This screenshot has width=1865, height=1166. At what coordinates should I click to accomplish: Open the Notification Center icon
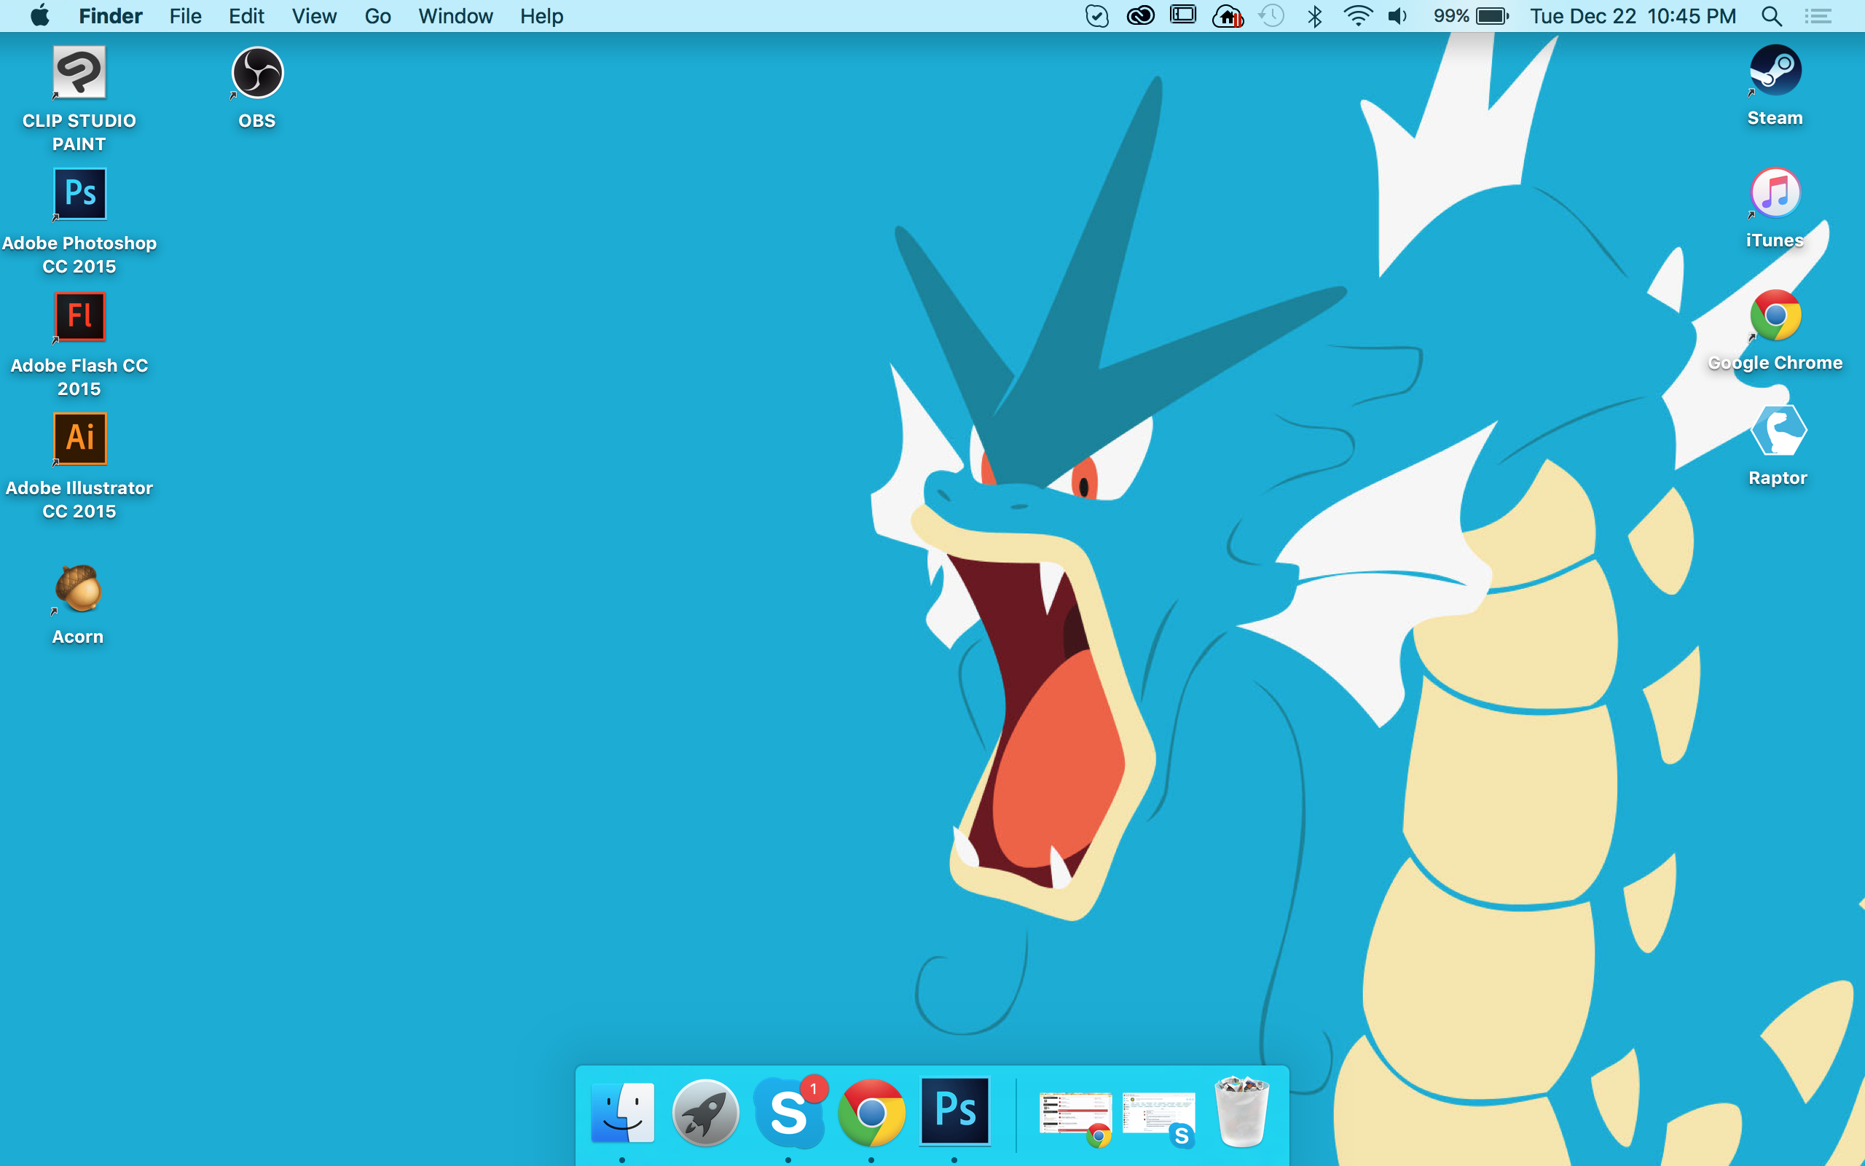click(1818, 15)
